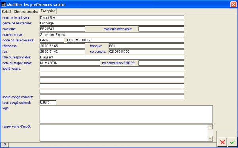
Task: Click the red X cancel button
Action: (223, 142)
